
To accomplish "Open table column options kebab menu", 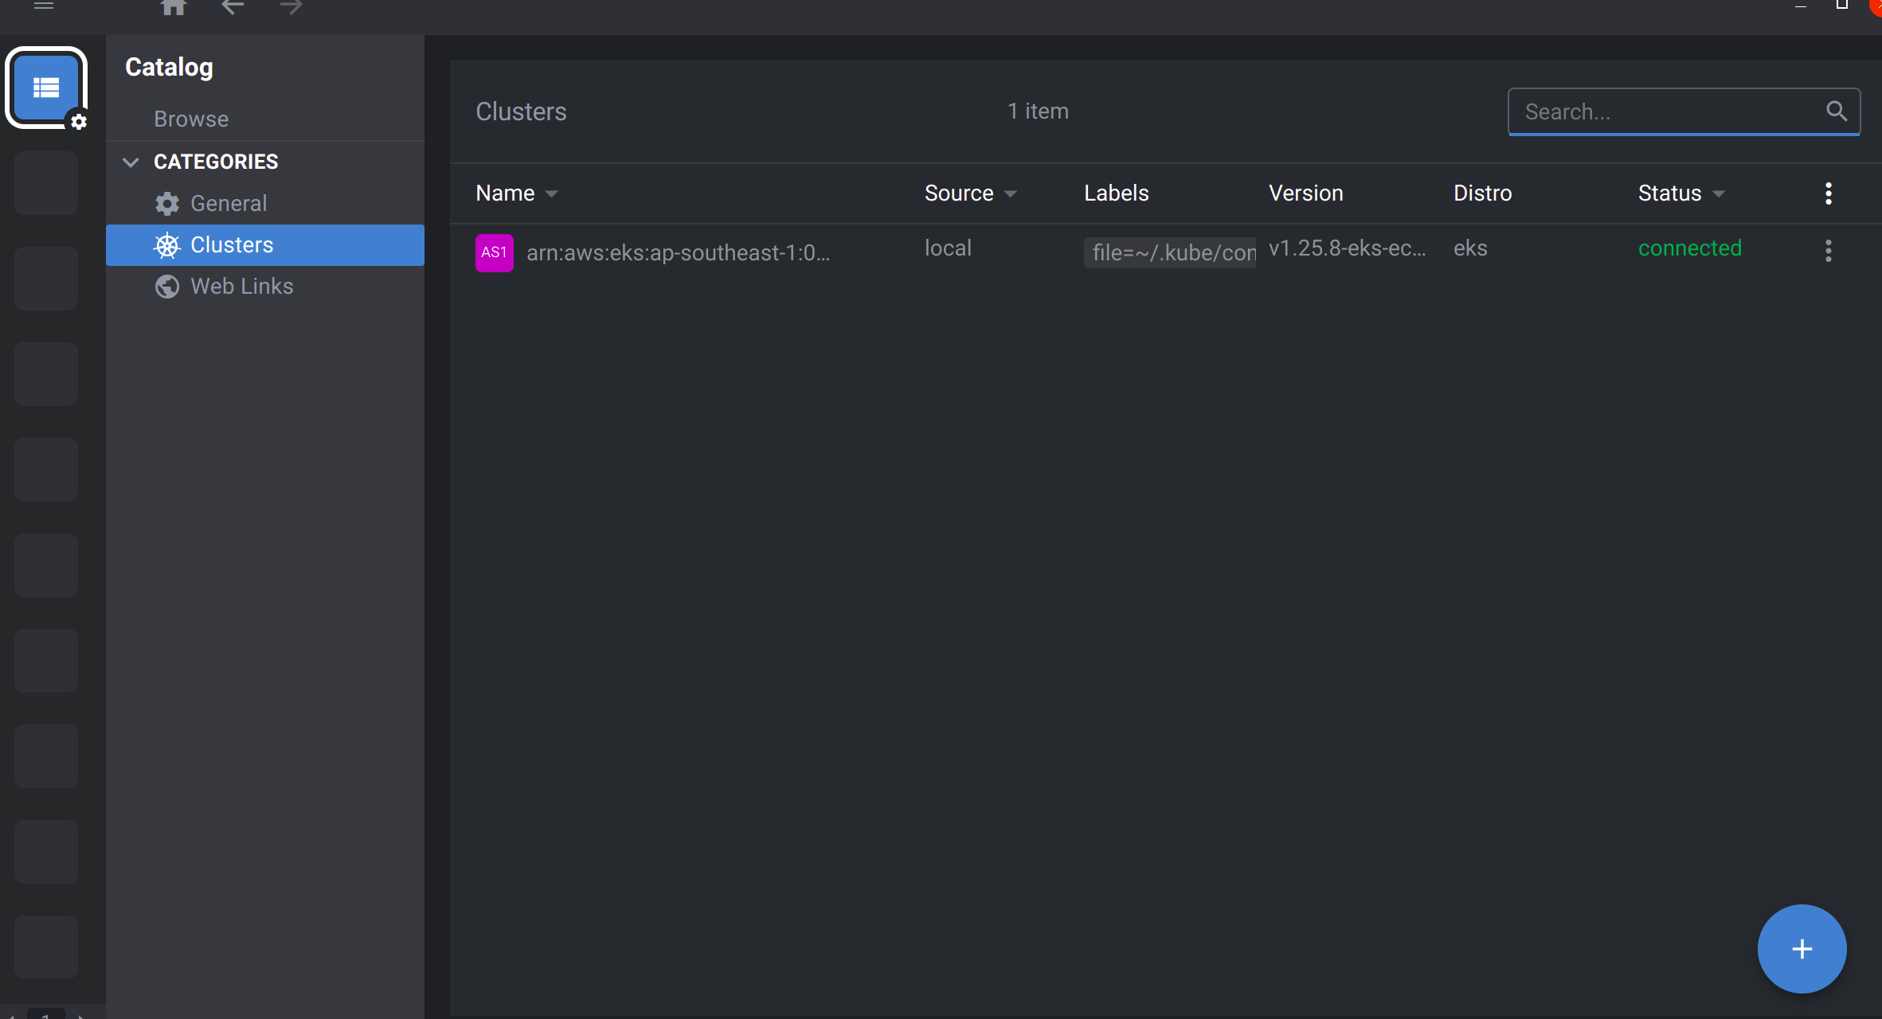I will click(1828, 193).
